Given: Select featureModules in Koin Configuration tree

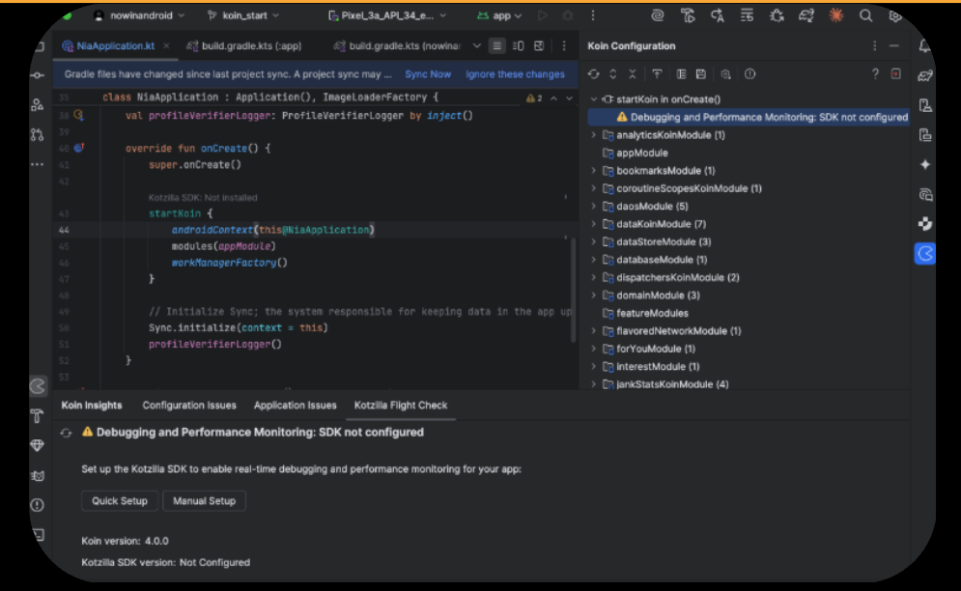Looking at the screenshot, I should point(652,313).
